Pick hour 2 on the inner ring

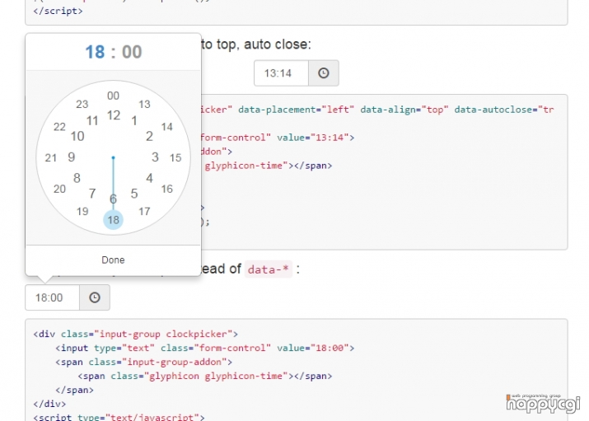point(149,136)
